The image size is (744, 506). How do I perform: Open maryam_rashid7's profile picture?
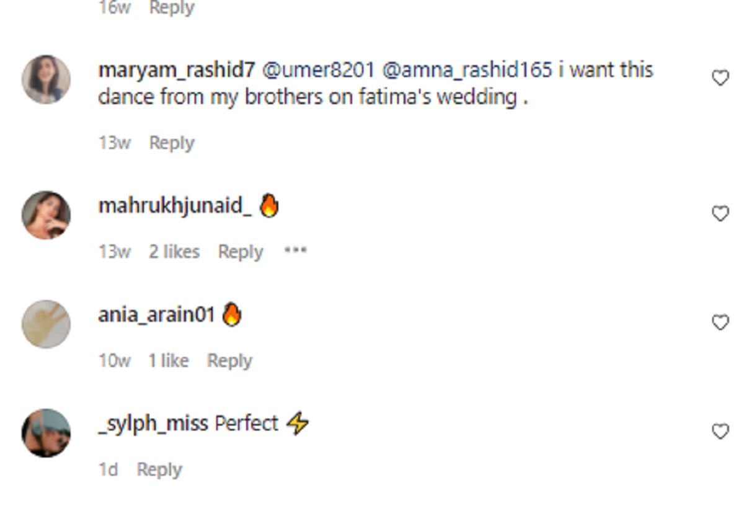(x=46, y=79)
